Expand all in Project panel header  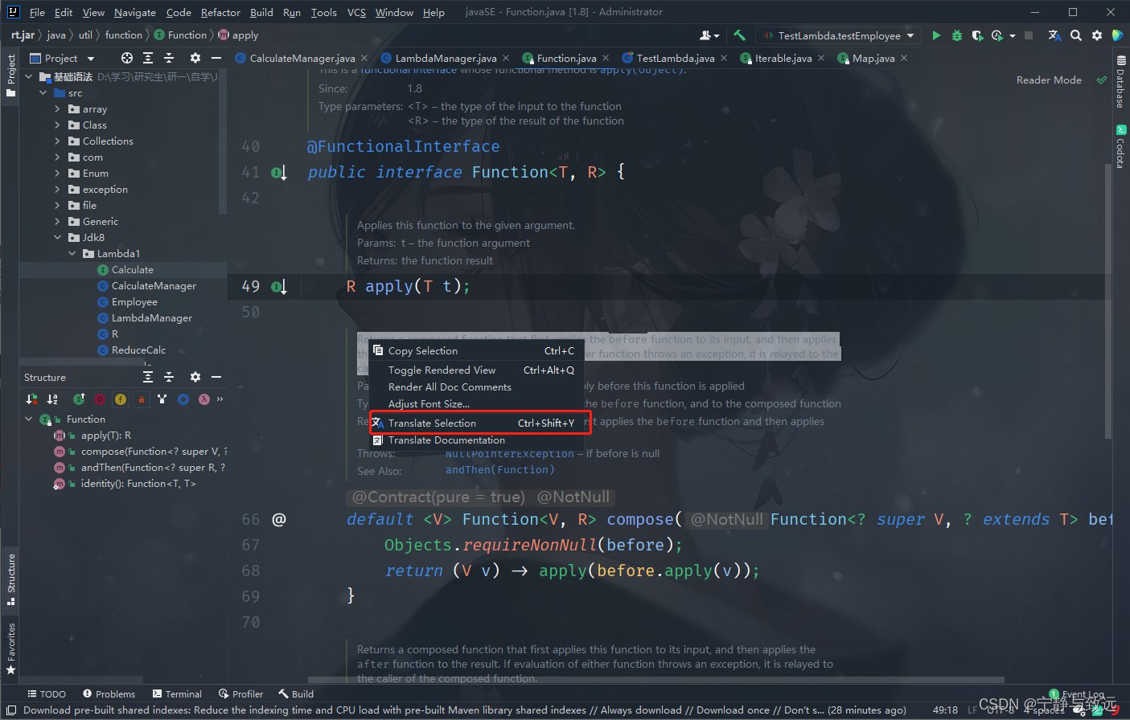[148, 58]
